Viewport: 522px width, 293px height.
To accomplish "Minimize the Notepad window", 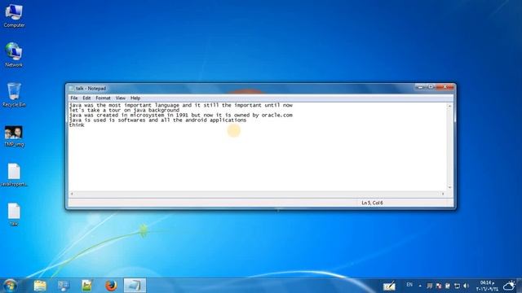I will (420, 87).
